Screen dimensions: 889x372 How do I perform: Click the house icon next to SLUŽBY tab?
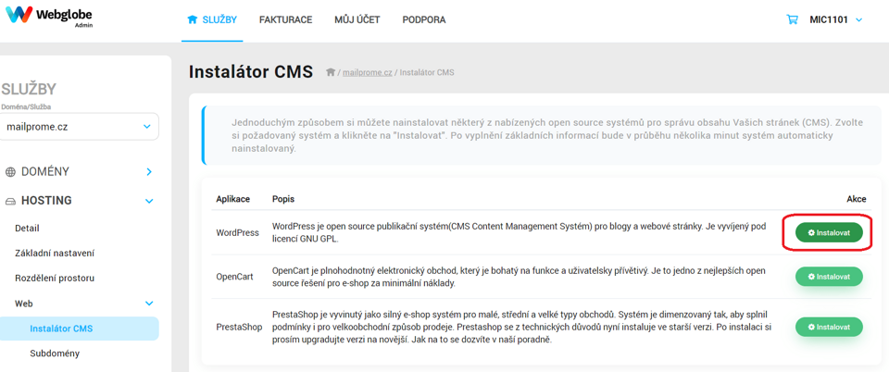193,19
